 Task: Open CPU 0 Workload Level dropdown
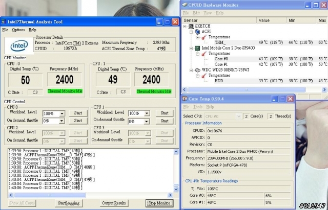[62, 113]
